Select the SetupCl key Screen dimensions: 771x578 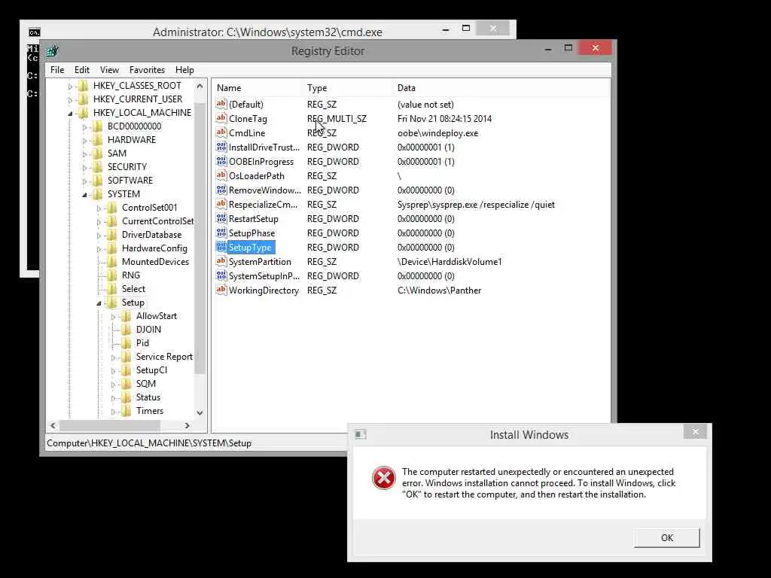(151, 370)
